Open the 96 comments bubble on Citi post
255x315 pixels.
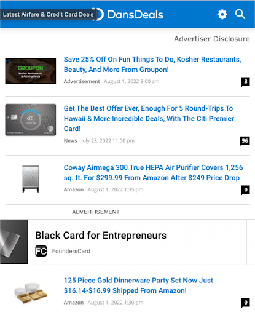pos(245,141)
